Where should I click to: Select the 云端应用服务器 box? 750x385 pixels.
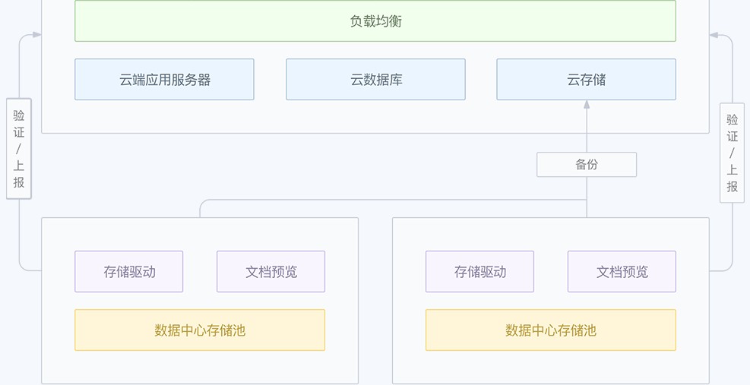tap(164, 79)
